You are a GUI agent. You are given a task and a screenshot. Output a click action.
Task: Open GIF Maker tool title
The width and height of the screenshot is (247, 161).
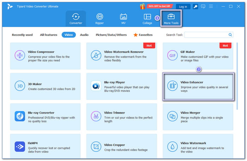[x=188, y=52]
